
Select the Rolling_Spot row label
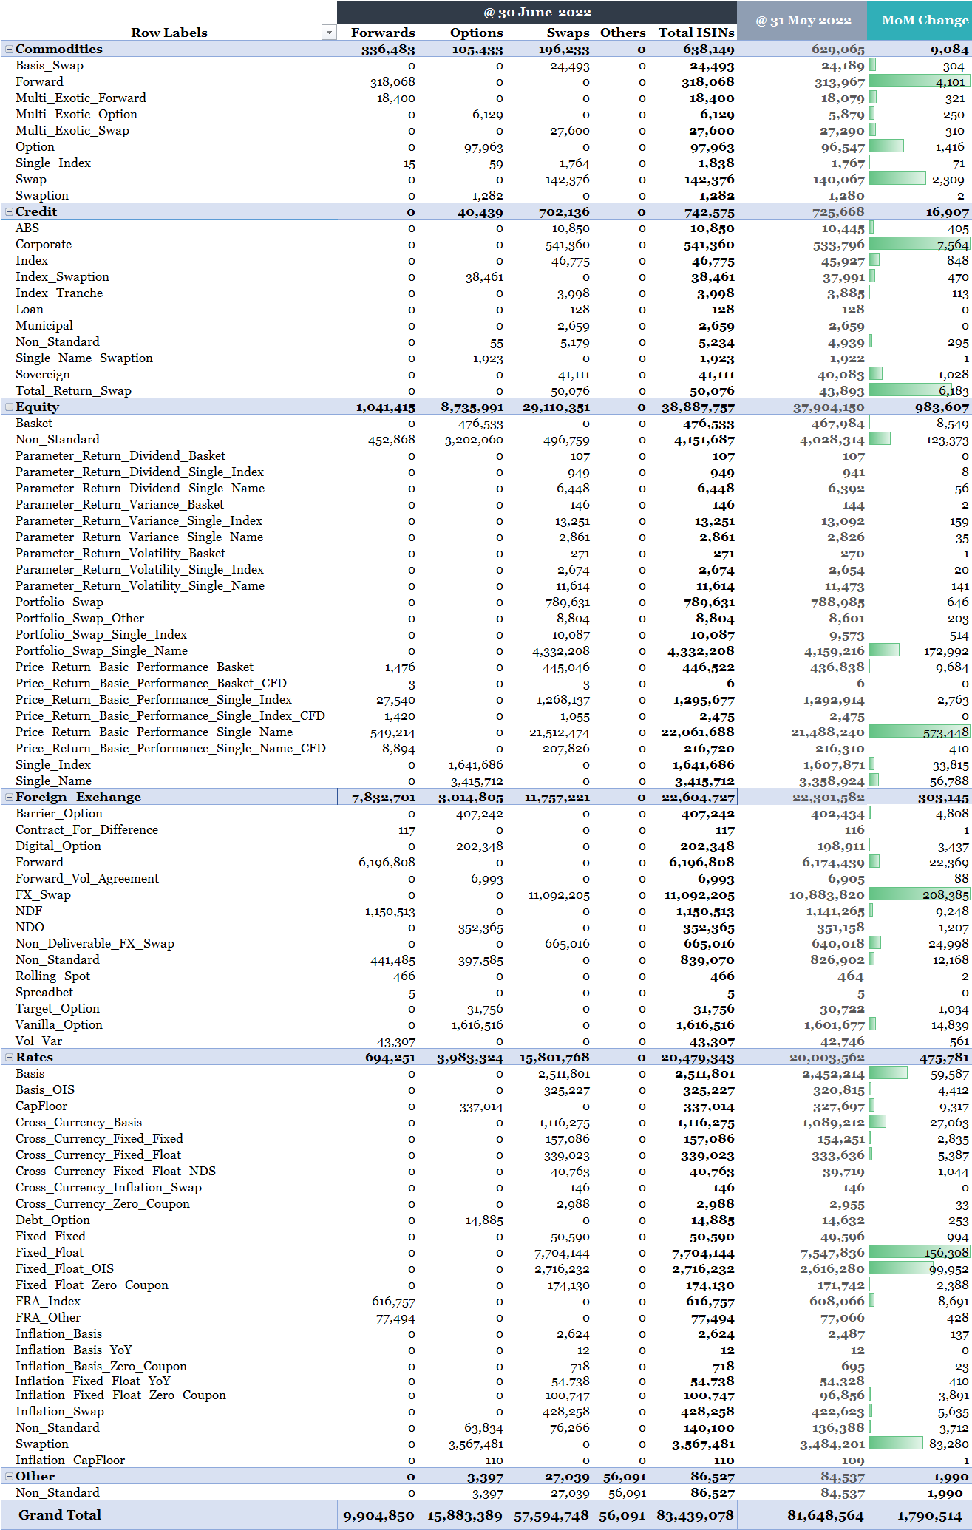pyautogui.click(x=52, y=976)
